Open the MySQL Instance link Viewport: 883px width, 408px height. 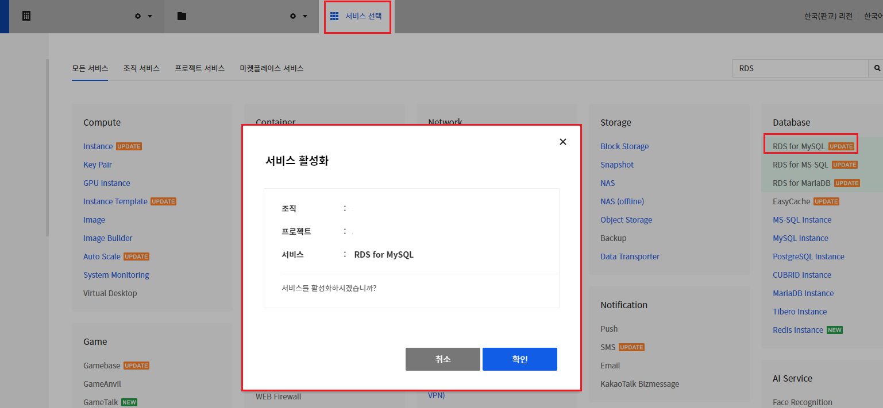tap(800, 238)
